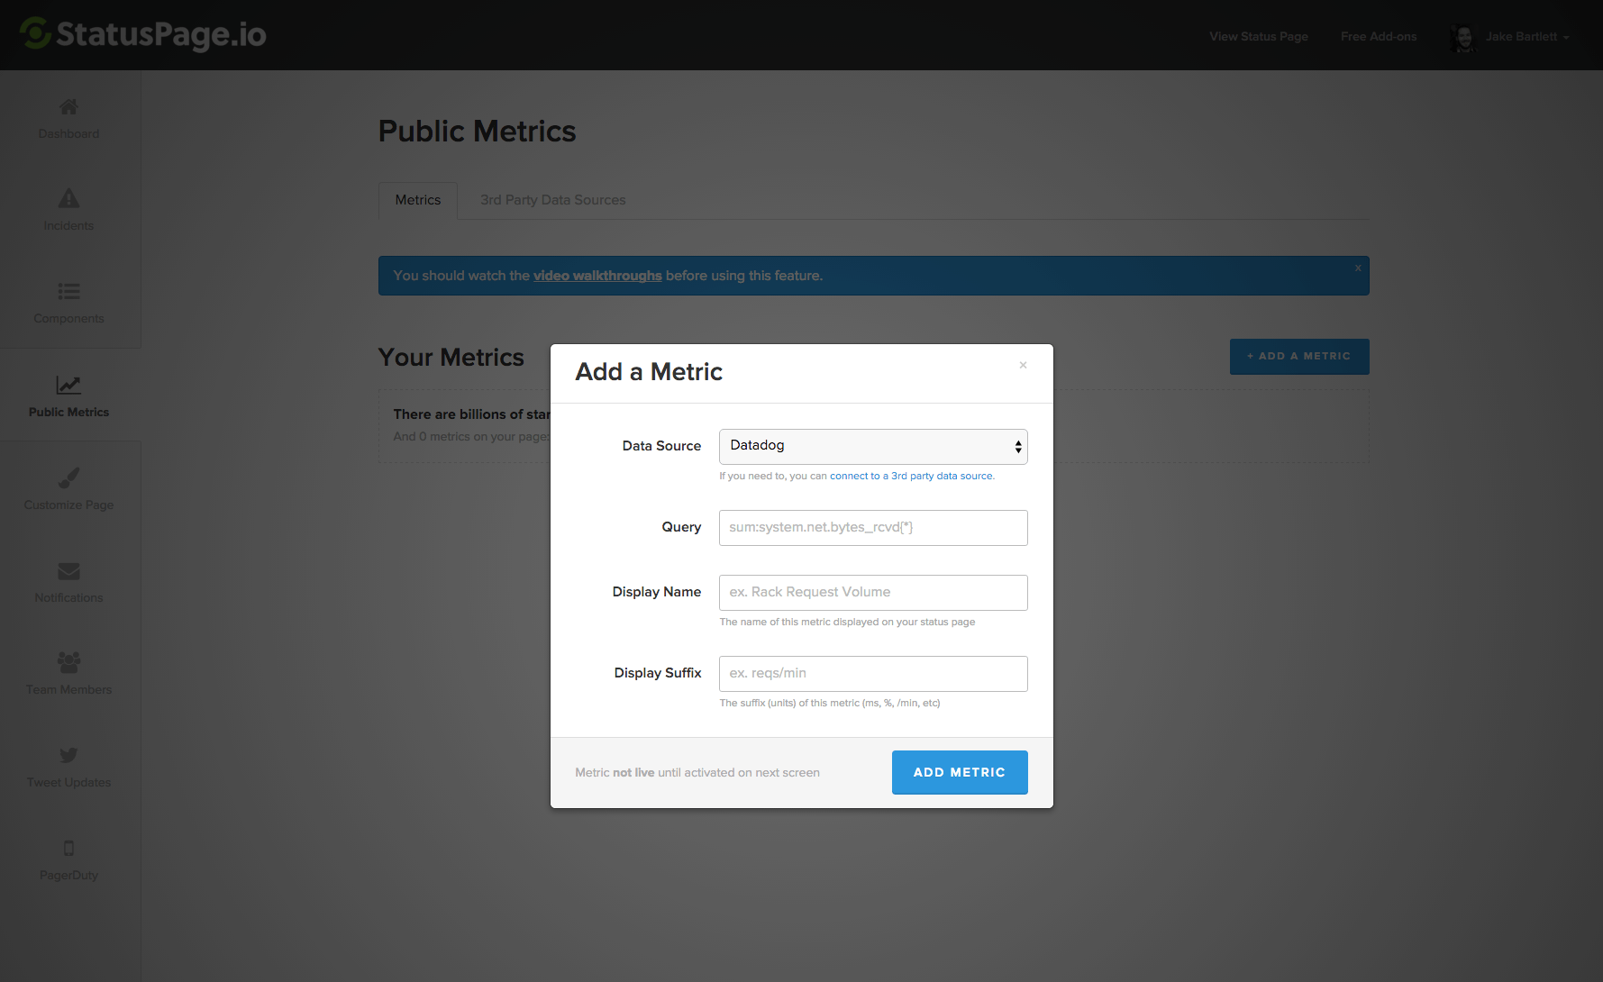The image size is (1603, 982).
Task: Switch to 3rd Party Data Sources tab
Action: pos(552,200)
